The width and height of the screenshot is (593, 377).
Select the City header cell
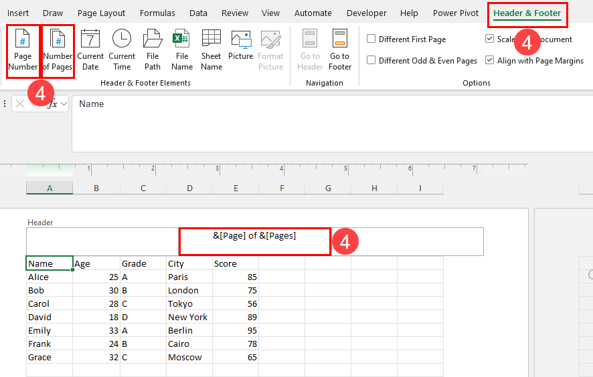coord(189,263)
